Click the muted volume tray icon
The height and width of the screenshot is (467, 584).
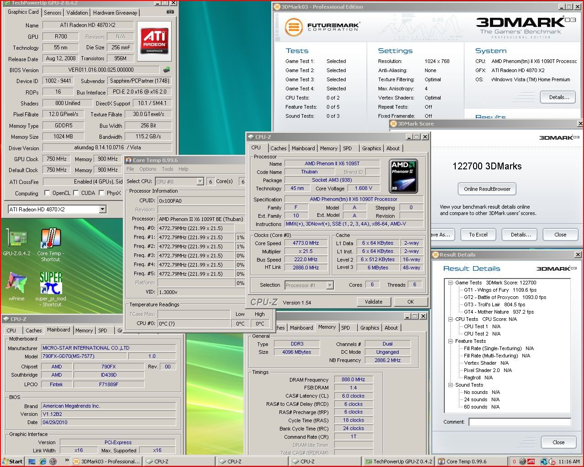point(552,462)
